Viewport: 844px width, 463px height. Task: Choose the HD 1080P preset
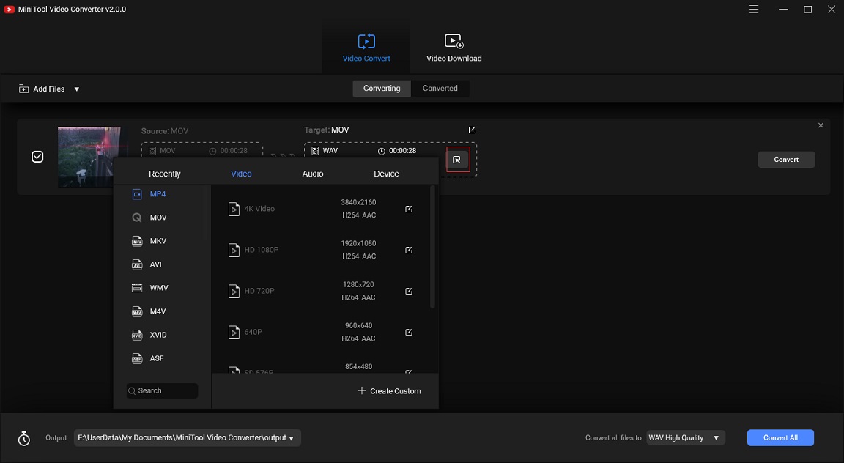tap(321, 250)
